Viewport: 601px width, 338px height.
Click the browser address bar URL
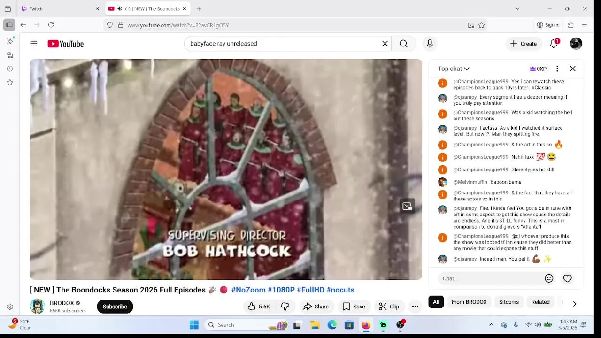click(178, 25)
